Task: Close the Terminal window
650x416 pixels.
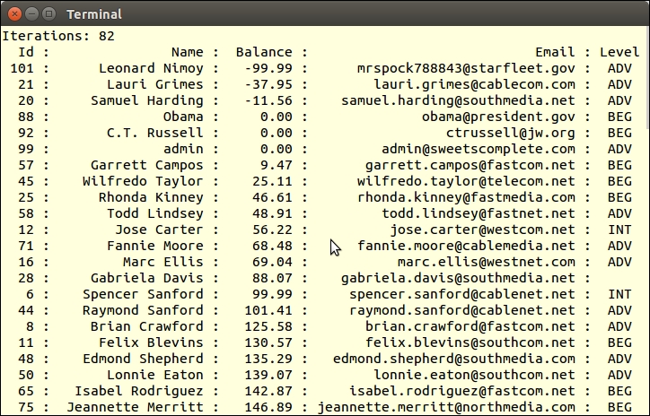Action: point(14,14)
